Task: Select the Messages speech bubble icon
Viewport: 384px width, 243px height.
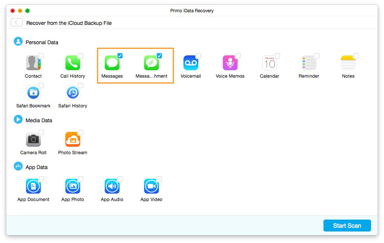Action: pos(112,63)
